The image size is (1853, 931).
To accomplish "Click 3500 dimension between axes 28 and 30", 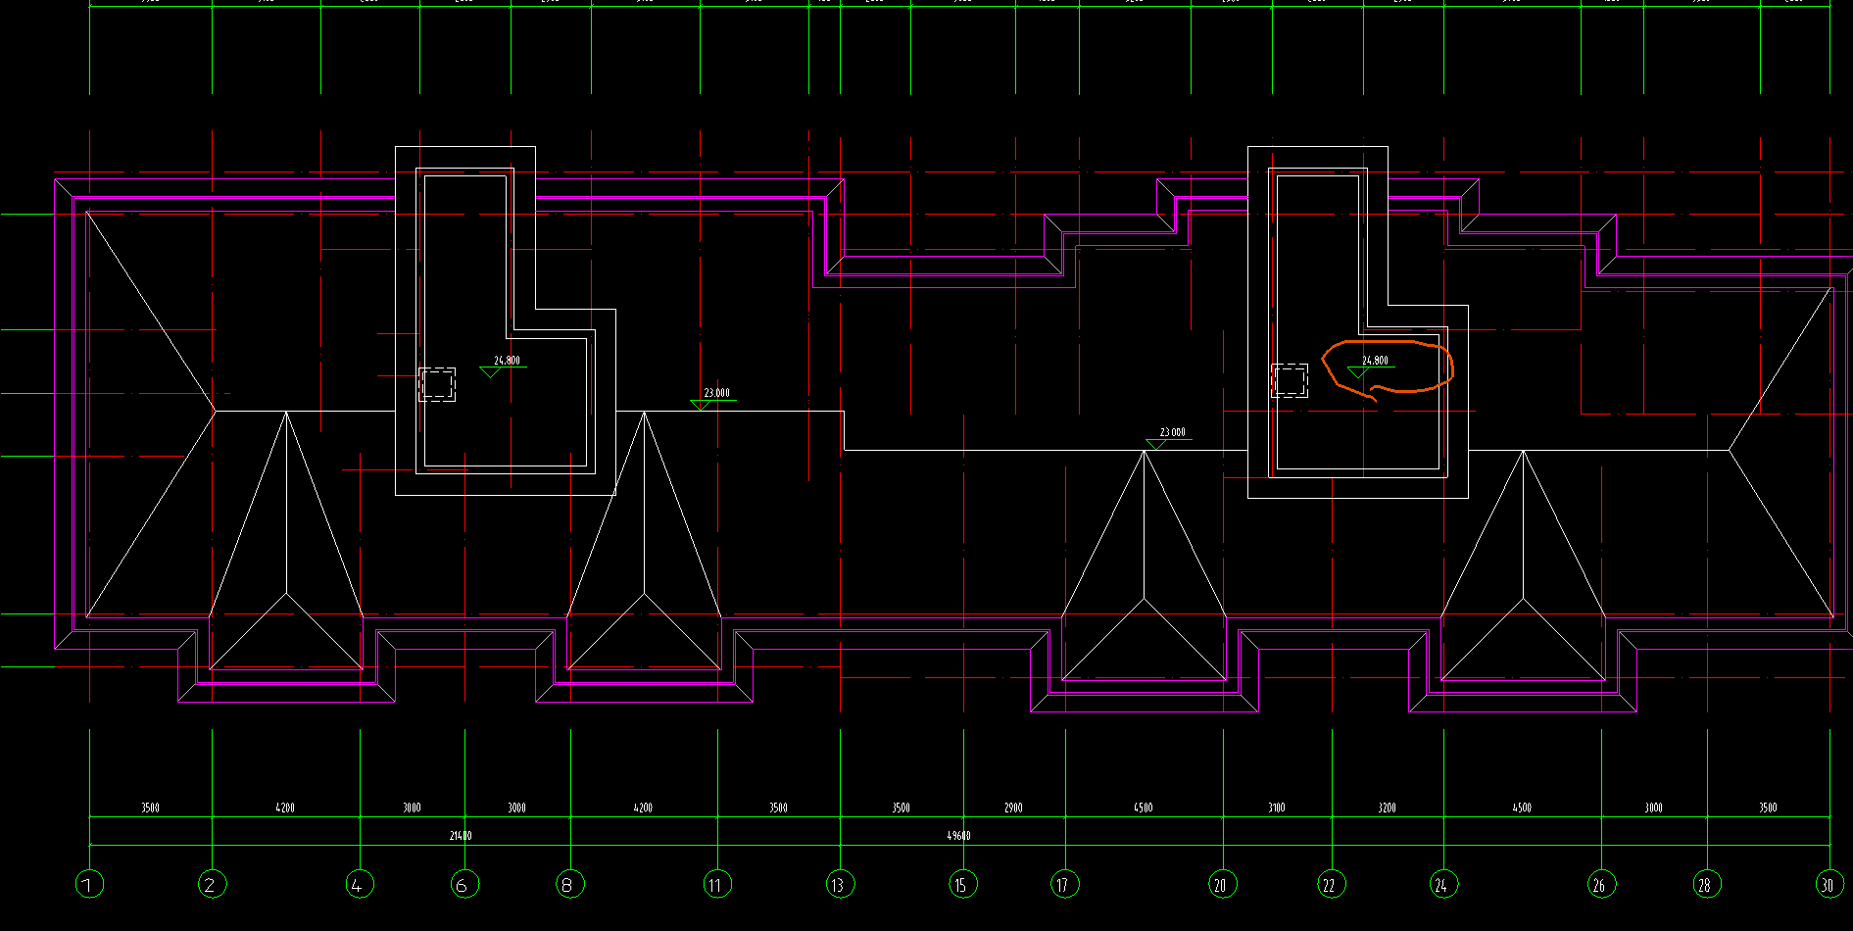I will click(1767, 808).
